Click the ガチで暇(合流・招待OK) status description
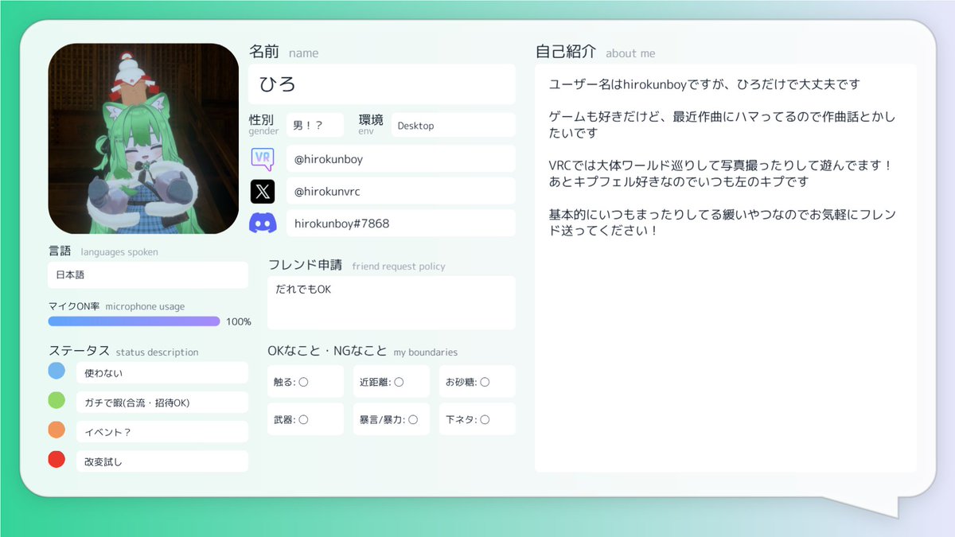The width and height of the screenshot is (955, 537). [162, 402]
